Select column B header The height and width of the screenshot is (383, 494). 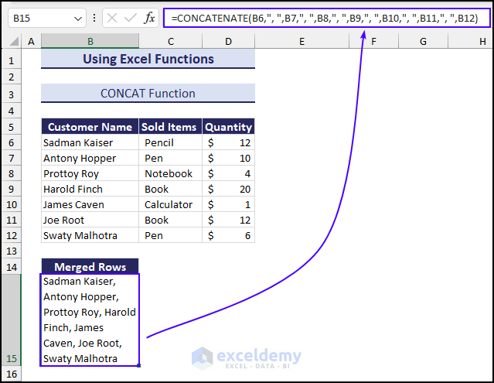coord(90,41)
